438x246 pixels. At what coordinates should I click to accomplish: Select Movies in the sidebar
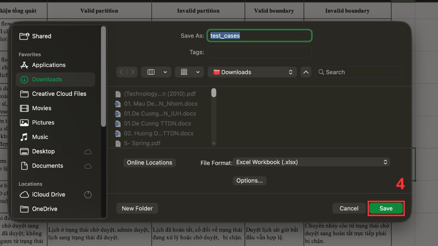pos(55,108)
